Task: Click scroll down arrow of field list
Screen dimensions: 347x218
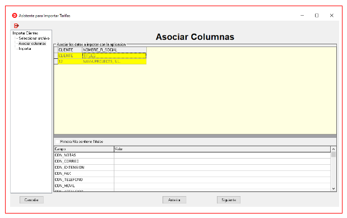Action: click(334, 188)
